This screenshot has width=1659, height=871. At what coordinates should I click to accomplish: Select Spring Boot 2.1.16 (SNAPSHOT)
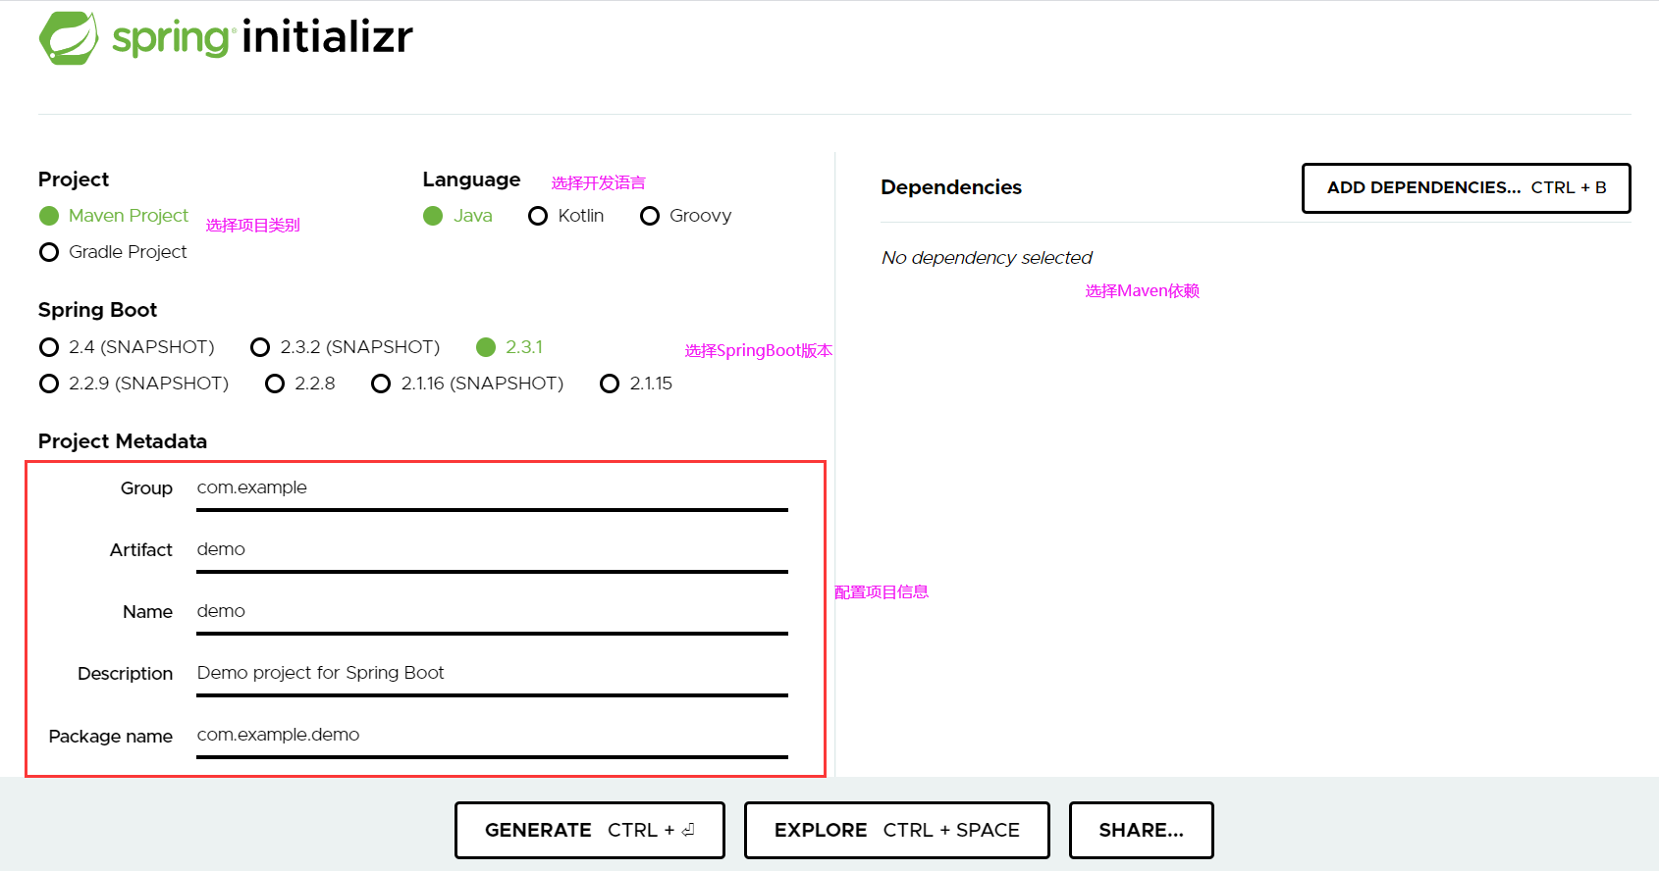tap(467, 384)
